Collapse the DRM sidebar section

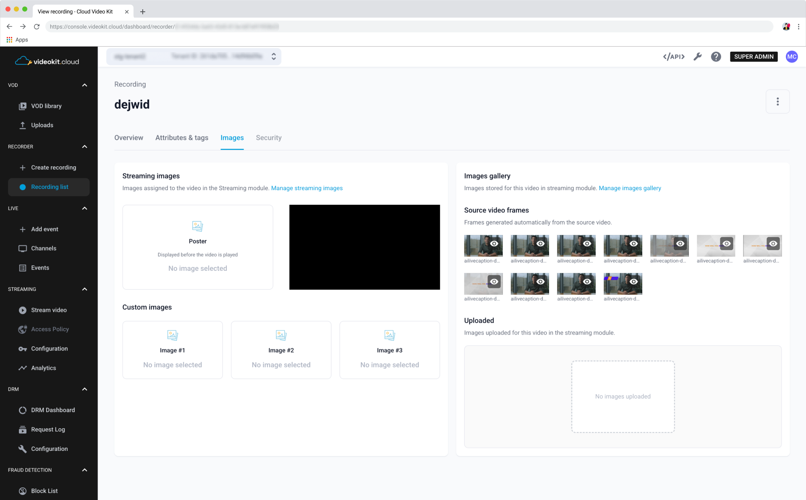click(x=84, y=389)
